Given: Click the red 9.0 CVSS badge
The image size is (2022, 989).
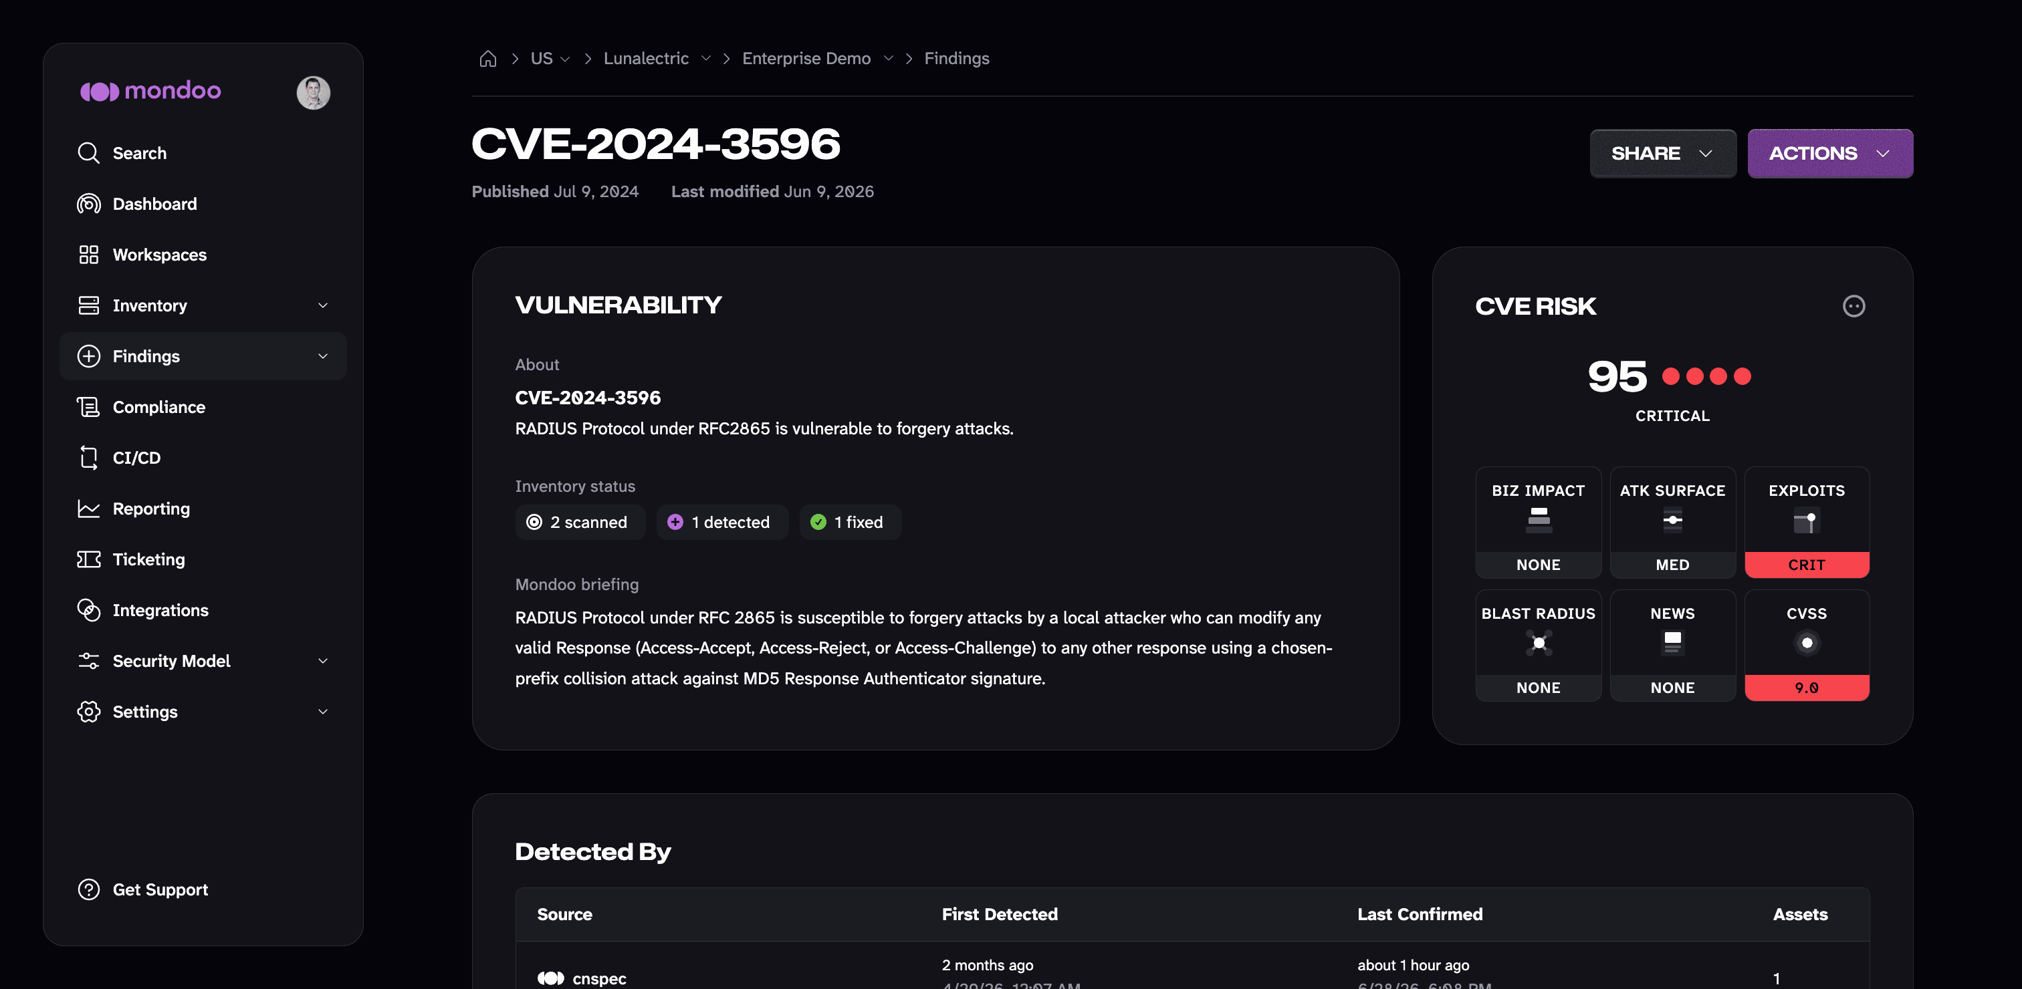Looking at the screenshot, I should [x=1807, y=688].
